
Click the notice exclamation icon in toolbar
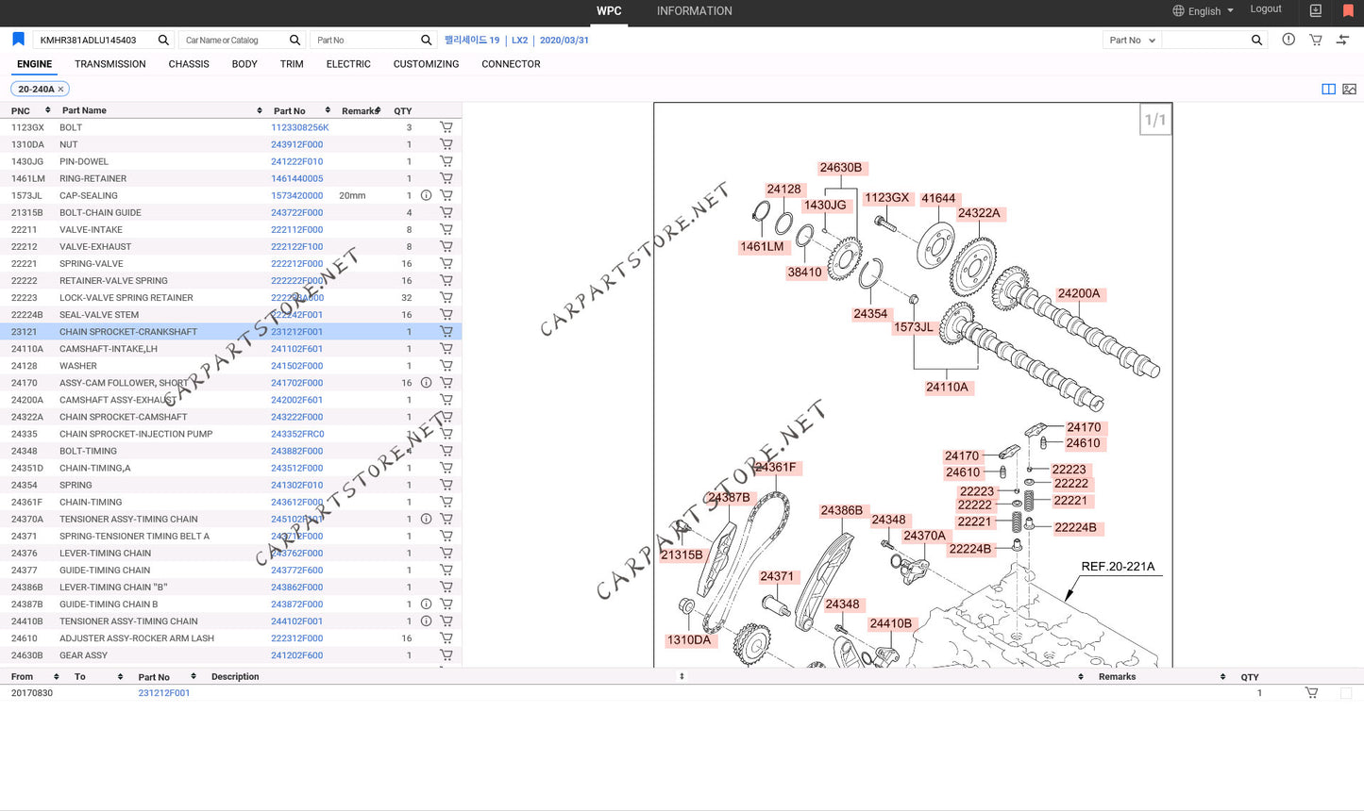tap(1288, 40)
